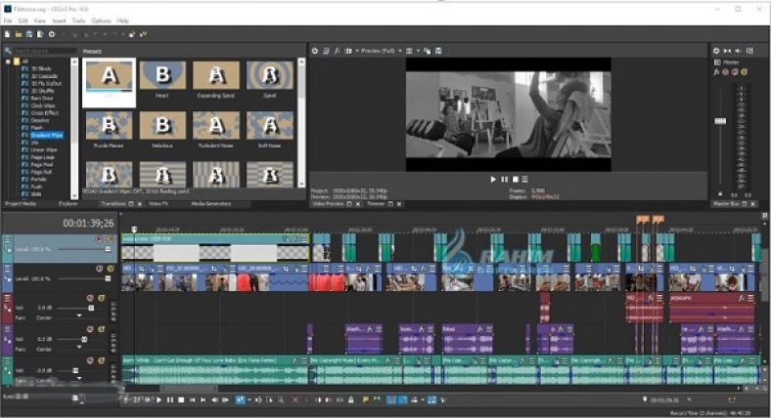Viewport: 771px width, 418px height.
Task: Open the pan mode dropdown on red audio track
Action: tap(80, 316)
